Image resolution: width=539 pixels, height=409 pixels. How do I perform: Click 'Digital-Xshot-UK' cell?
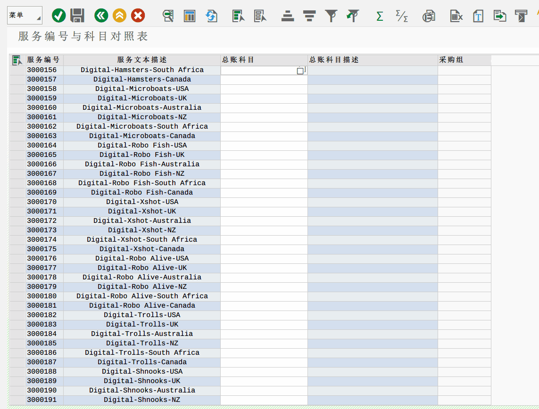pyautogui.click(x=142, y=212)
